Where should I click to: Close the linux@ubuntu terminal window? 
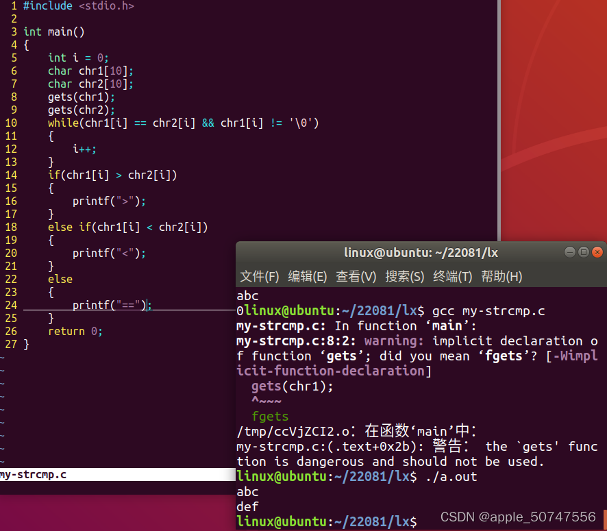(597, 252)
